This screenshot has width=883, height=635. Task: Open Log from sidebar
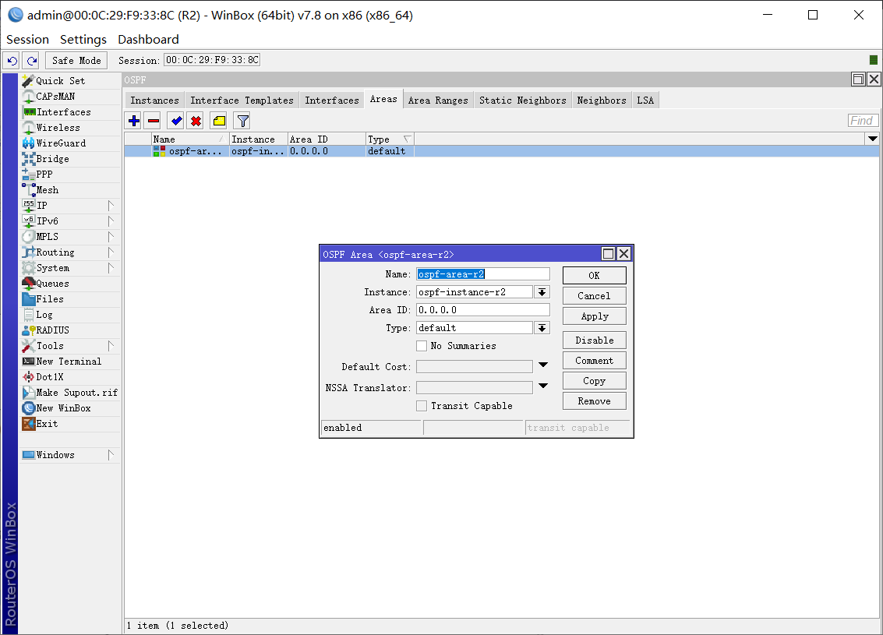click(70, 315)
